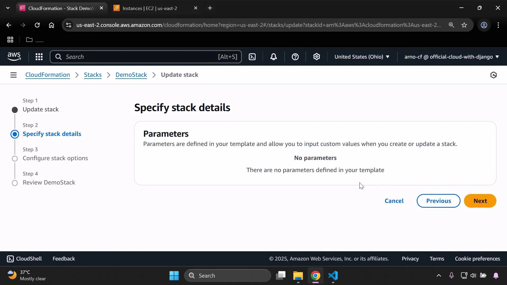Open the AWS services grid menu
The width and height of the screenshot is (507, 285).
tap(39, 57)
